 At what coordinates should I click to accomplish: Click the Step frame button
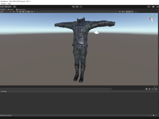click(x=81, y=7)
